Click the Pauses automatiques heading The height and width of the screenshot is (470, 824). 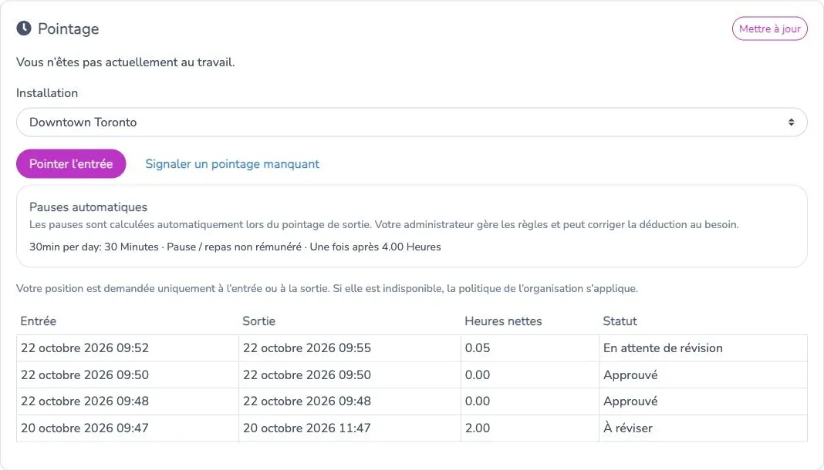click(88, 207)
